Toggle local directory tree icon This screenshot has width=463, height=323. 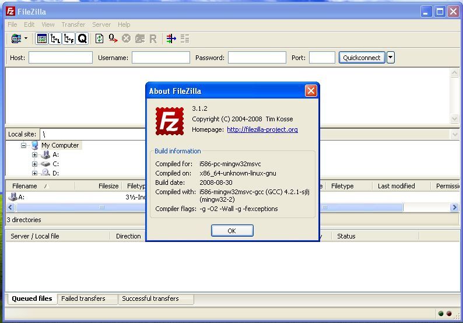point(55,38)
